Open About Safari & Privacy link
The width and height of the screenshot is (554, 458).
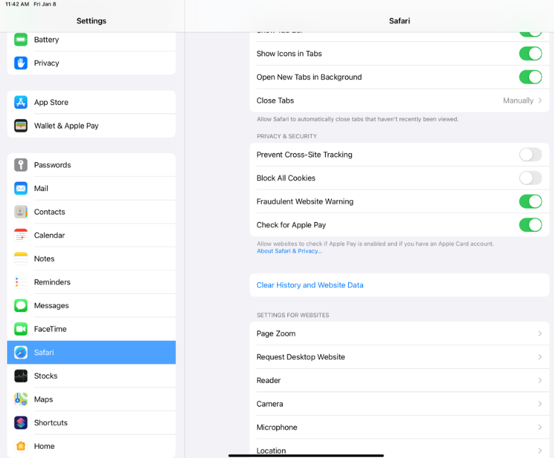[289, 251]
